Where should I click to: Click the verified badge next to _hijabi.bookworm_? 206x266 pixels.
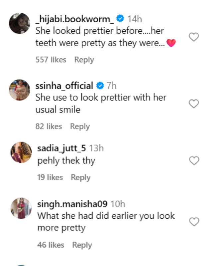[120, 19]
